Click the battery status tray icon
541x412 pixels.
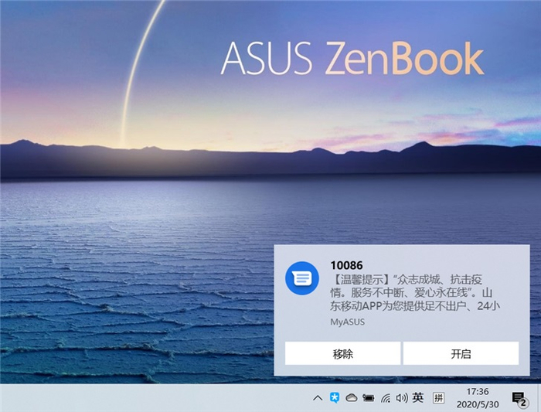coord(368,398)
